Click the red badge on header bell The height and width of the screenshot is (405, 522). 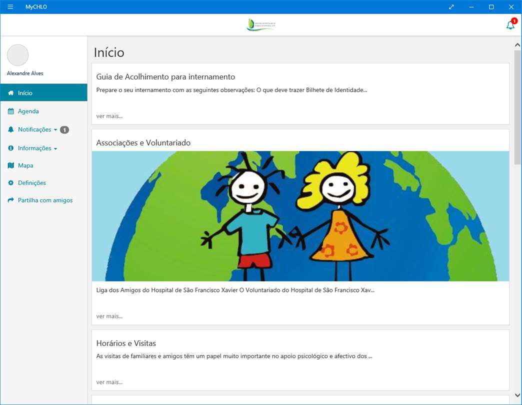[x=514, y=21]
